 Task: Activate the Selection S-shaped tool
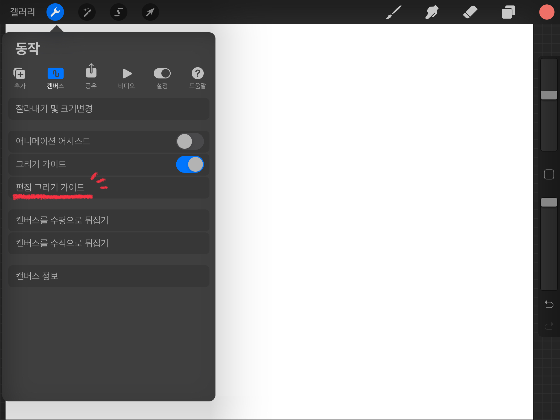tap(119, 12)
